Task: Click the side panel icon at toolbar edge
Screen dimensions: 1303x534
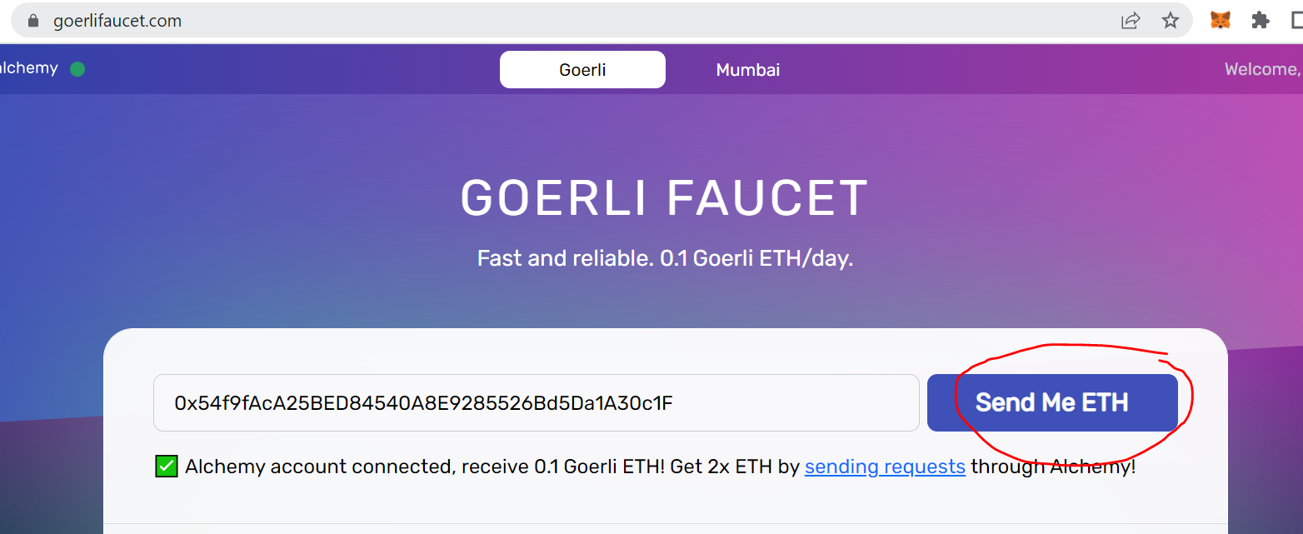Action: click(1296, 21)
